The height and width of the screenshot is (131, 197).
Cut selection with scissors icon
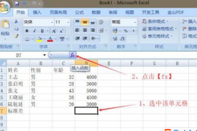[16, 22]
